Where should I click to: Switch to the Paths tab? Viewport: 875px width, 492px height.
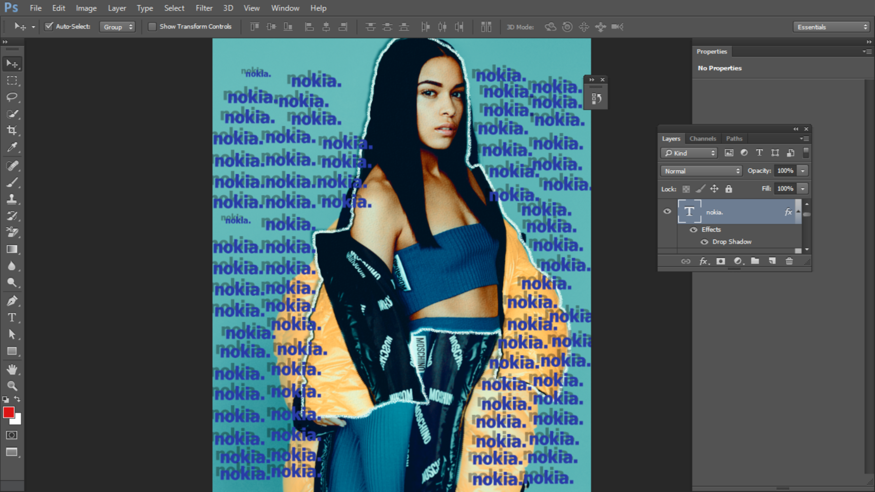(x=734, y=139)
